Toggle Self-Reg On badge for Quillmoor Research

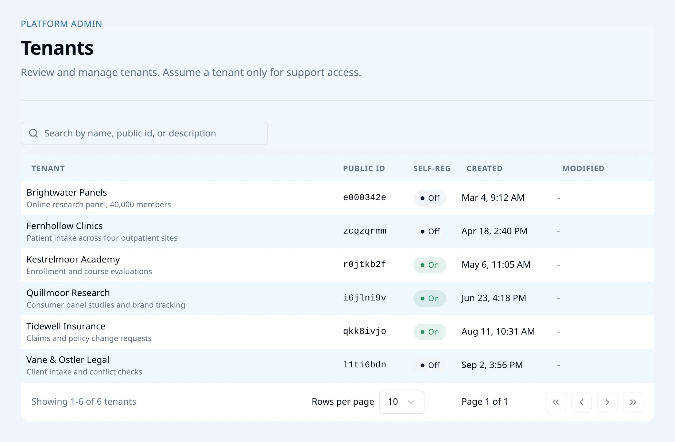point(430,299)
